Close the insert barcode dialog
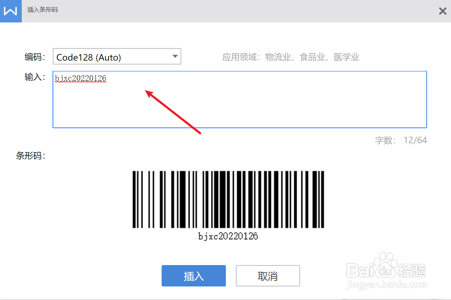The width and height of the screenshot is (451, 300). coord(442,11)
